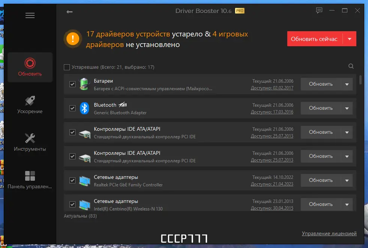Open available version 17.03.2016 link
The width and height of the screenshot is (368, 248).
(x=272, y=112)
